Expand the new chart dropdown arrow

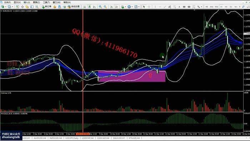click(6, 7)
